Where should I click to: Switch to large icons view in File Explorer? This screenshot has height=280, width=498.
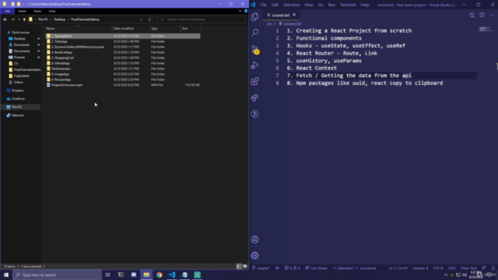pyautogui.click(x=245, y=266)
